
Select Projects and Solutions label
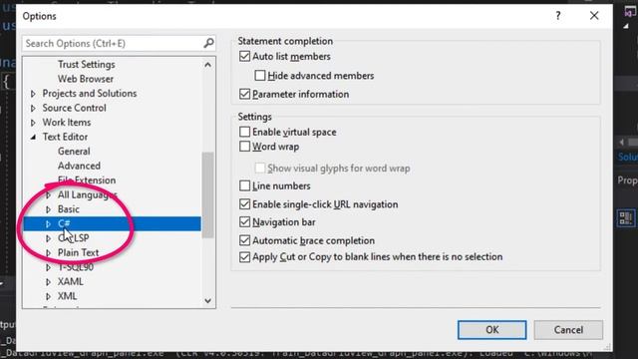(x=90, y=93)
